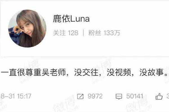Screen dimensions: 169x112
Task: Click the partially visible like count
Action: pyautogui.click(x=168, y=96)
